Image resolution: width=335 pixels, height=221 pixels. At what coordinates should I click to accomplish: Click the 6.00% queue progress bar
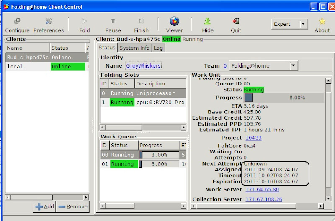pyautogui.click(x=159, y=164)
